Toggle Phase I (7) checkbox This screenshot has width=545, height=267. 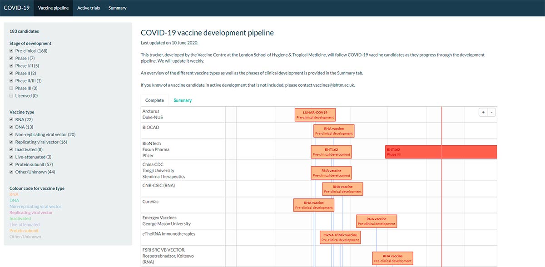tap(11, 58)
